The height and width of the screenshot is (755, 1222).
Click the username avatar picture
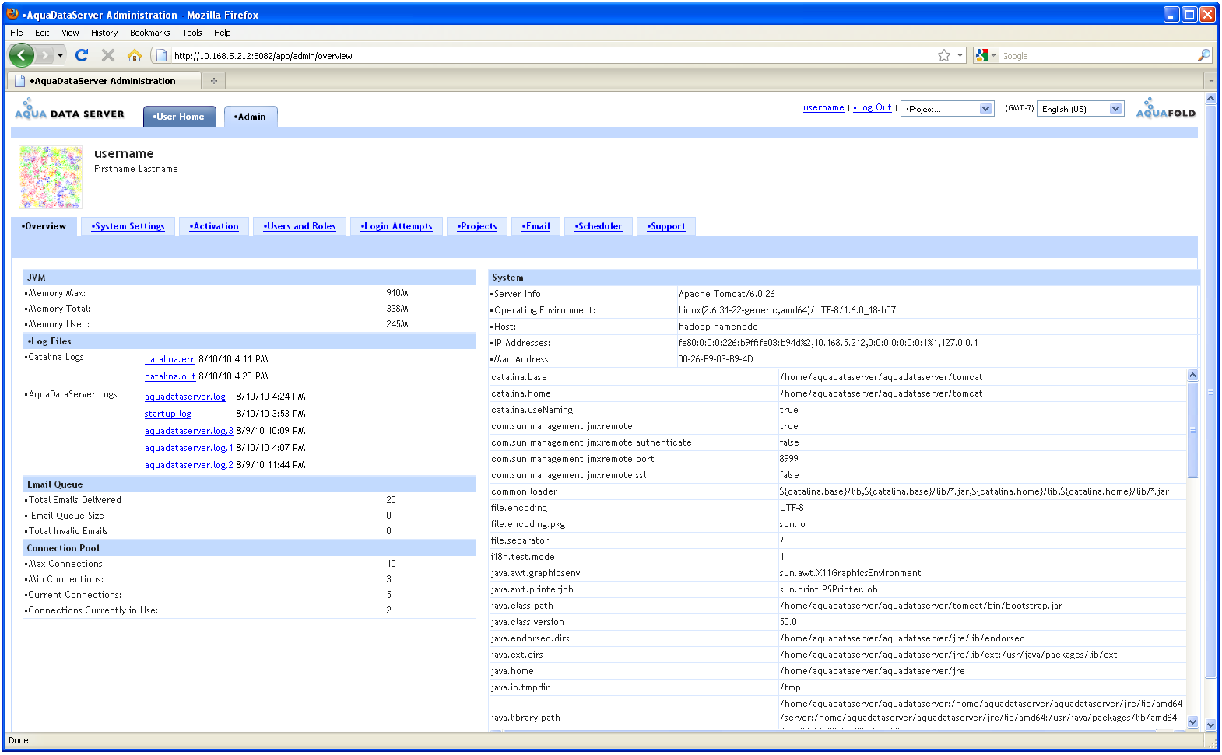[51, 177]
